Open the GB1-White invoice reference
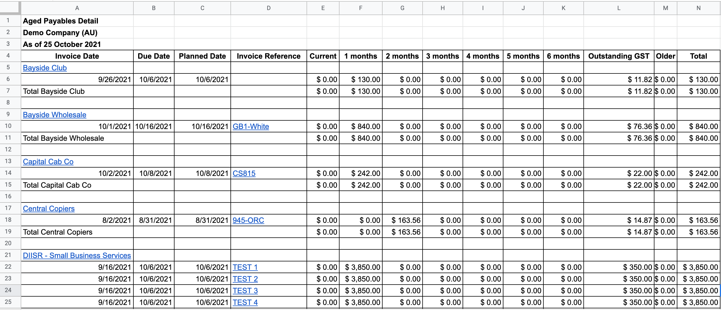 tap(251, 127)
